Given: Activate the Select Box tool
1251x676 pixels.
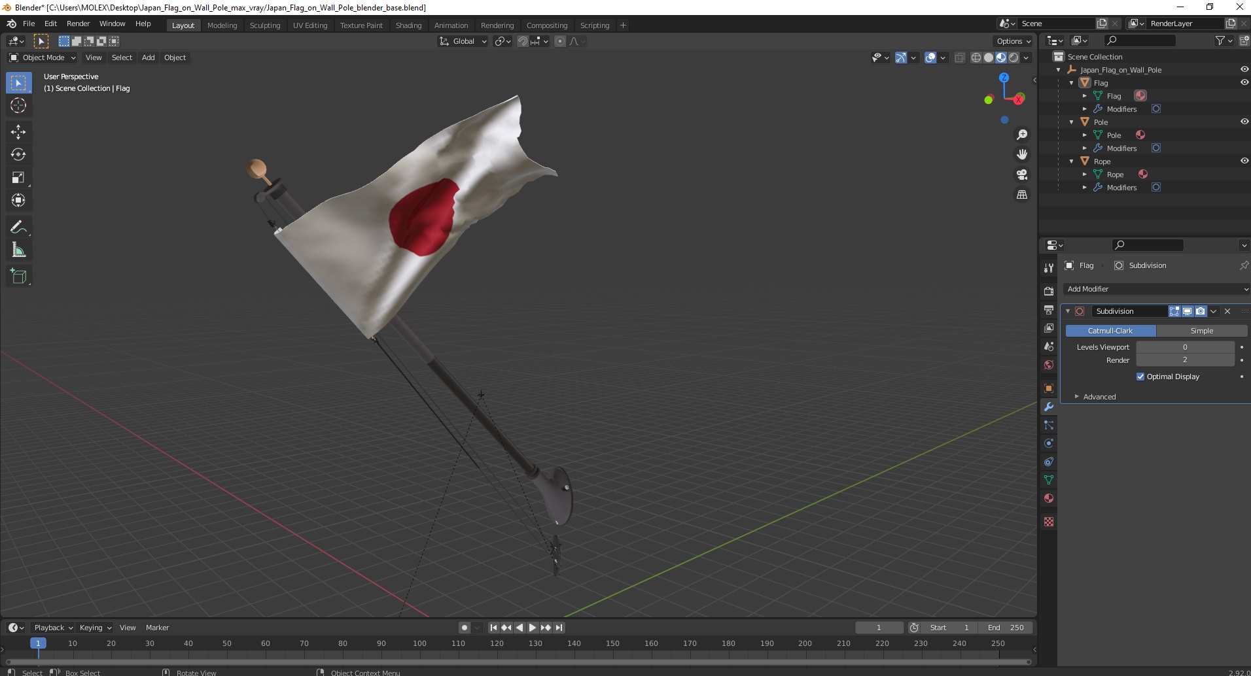Looking at the screenshot, I should 18,83.
